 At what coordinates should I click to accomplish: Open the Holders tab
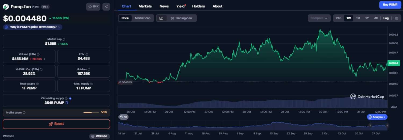198,6
